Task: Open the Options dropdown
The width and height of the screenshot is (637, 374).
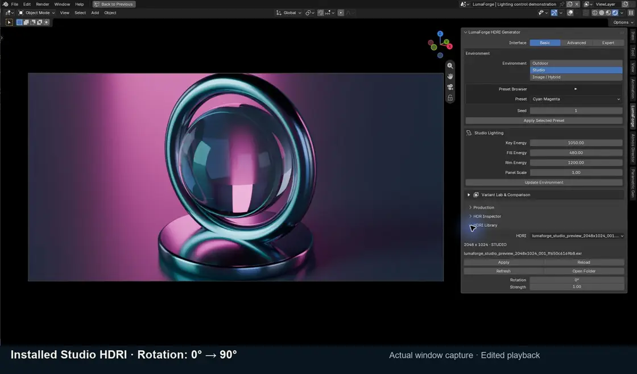Action: click(x=623, y=22)
